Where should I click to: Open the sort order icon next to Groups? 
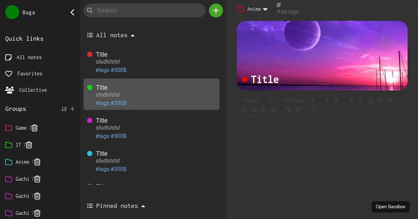[64, 108]
